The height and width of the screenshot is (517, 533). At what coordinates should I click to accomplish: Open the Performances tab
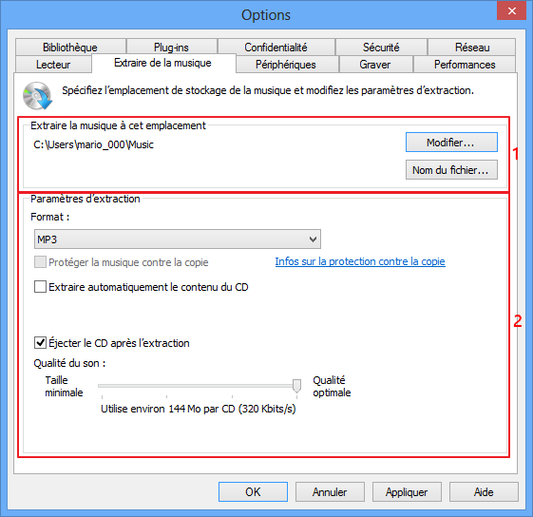[465, 65]
